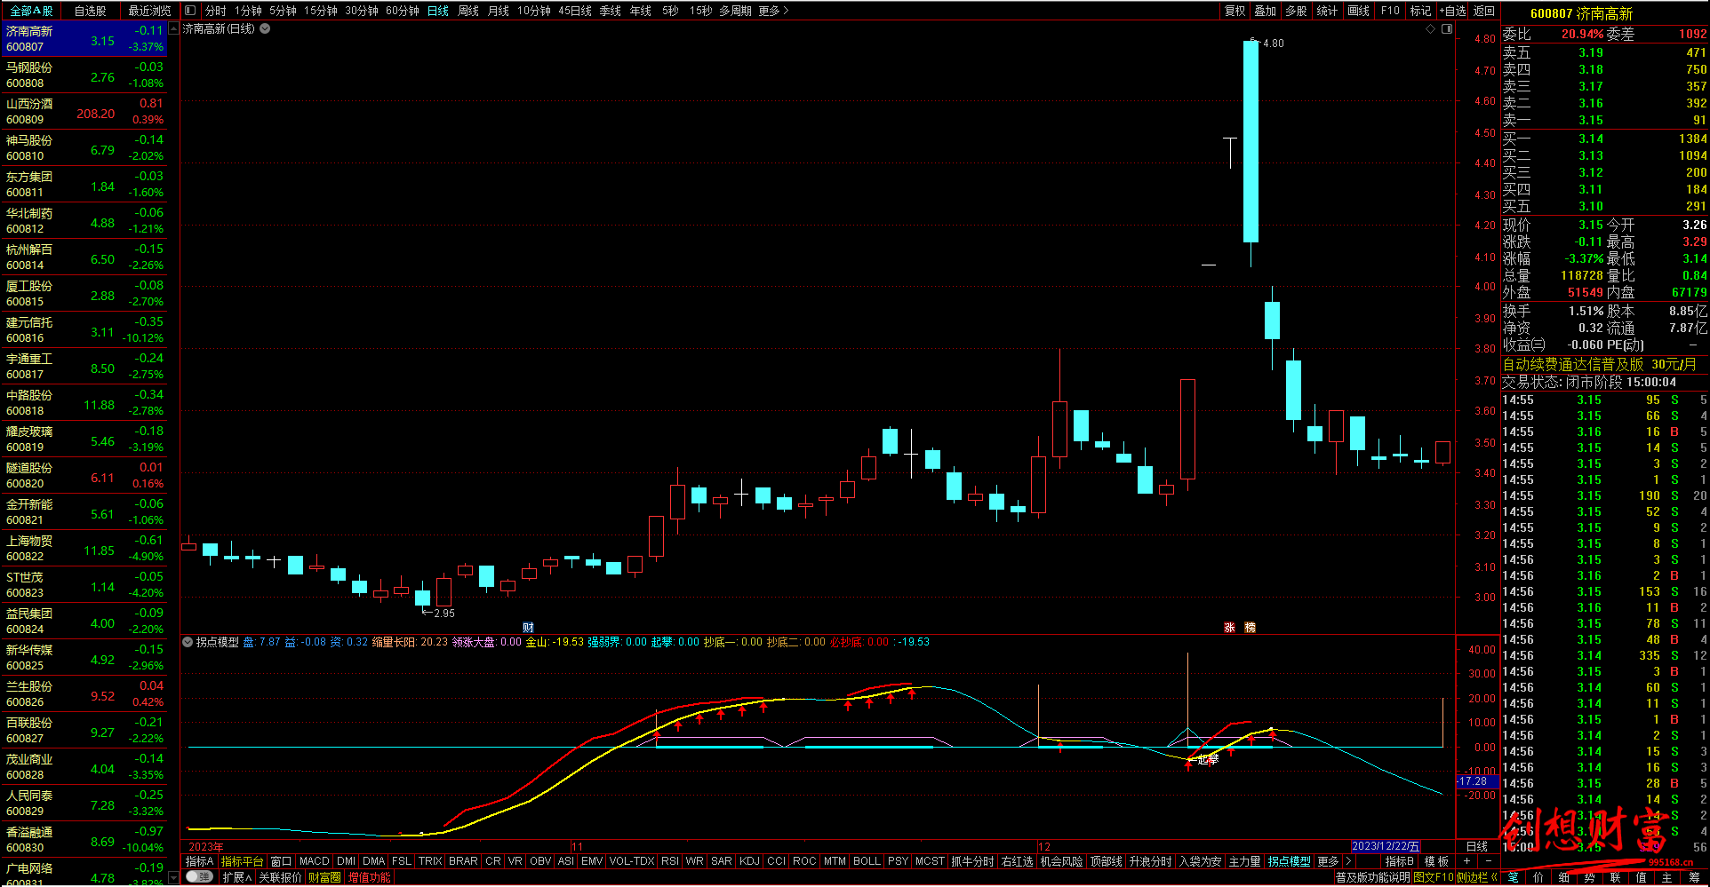Open the 模板 tab
Image resolution: width=1710 pixels, height=887 pixels.
1436,861
